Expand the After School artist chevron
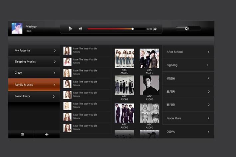This screenshot has height=157, width=236. 208,52
